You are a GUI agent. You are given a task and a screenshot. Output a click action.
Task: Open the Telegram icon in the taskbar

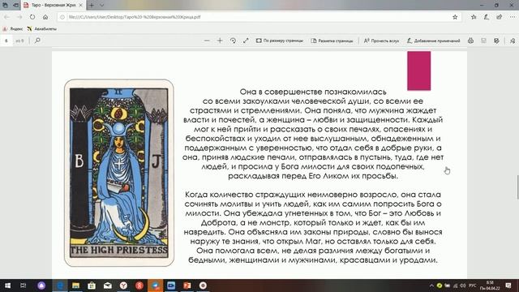tap(155, 286)
